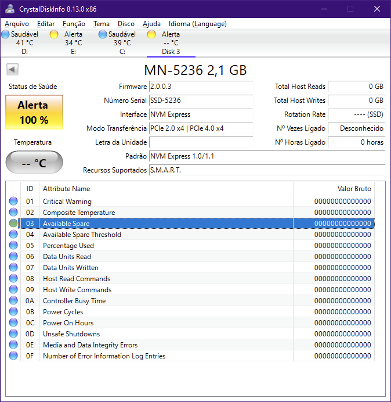Select the Percentage Used attribute row
This screenshot has height=402, width=391.
click(x=68, y=246)
